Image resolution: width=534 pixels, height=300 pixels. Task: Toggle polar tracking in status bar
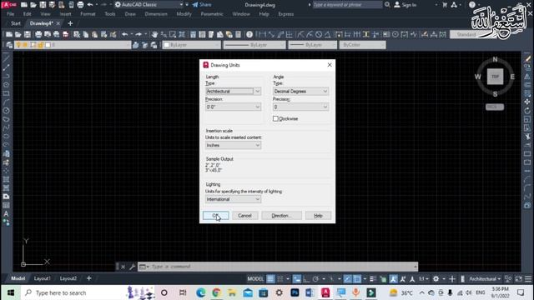point(315,279)
